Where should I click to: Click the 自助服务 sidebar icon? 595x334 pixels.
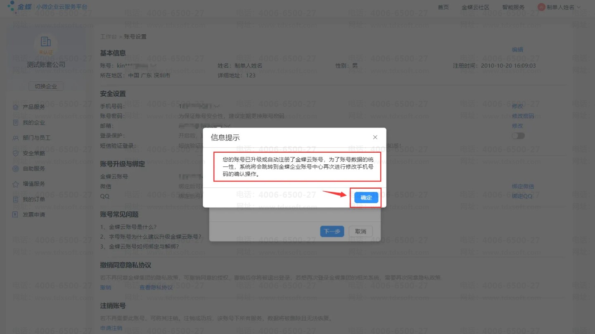pyautogui.click(x=16, y=168)
